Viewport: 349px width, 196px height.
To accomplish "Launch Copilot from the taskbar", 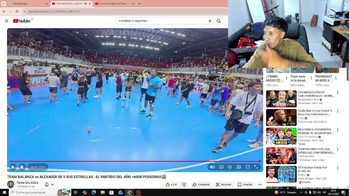I will pyautogui.click(x=85, y=192).
